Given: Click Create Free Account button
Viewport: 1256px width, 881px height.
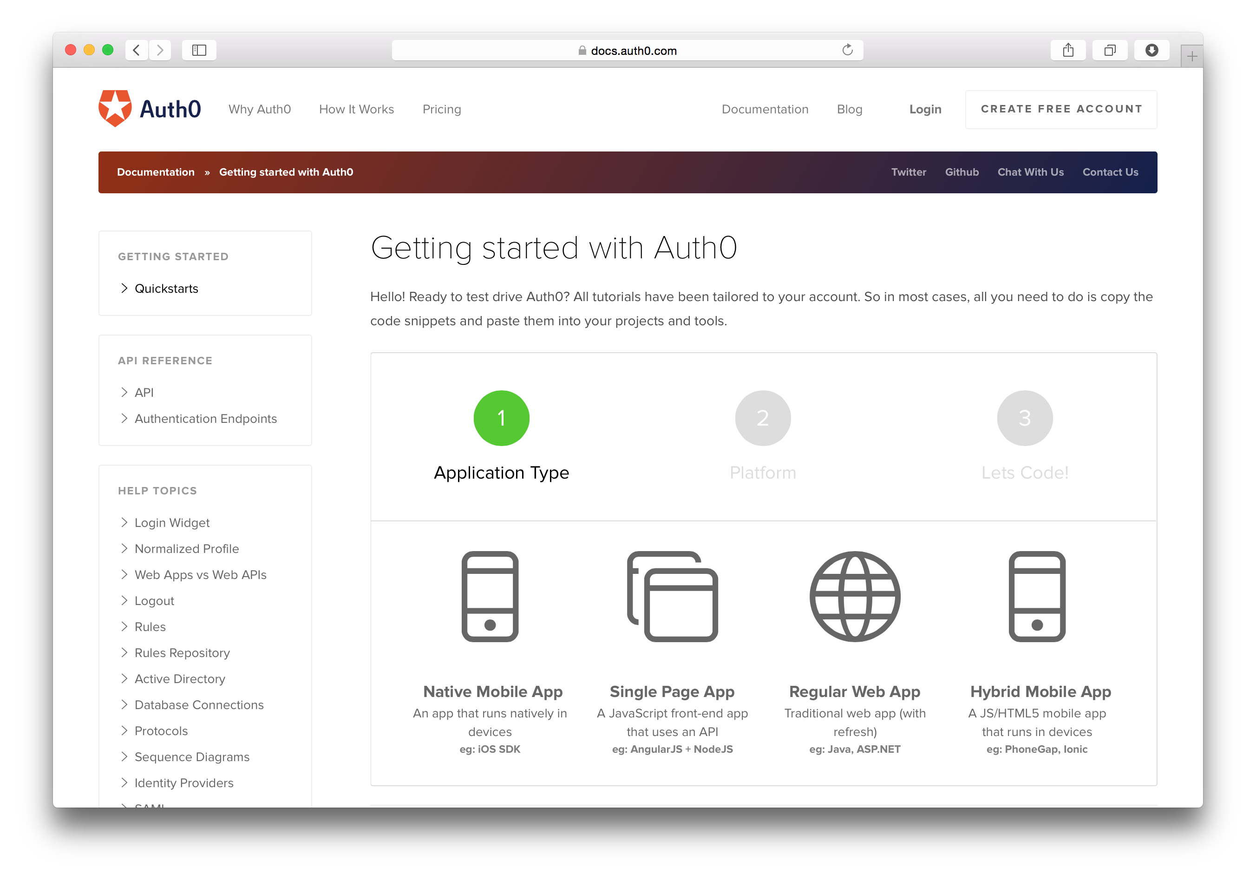Looking at the screenshot, I should (1061, 110).
